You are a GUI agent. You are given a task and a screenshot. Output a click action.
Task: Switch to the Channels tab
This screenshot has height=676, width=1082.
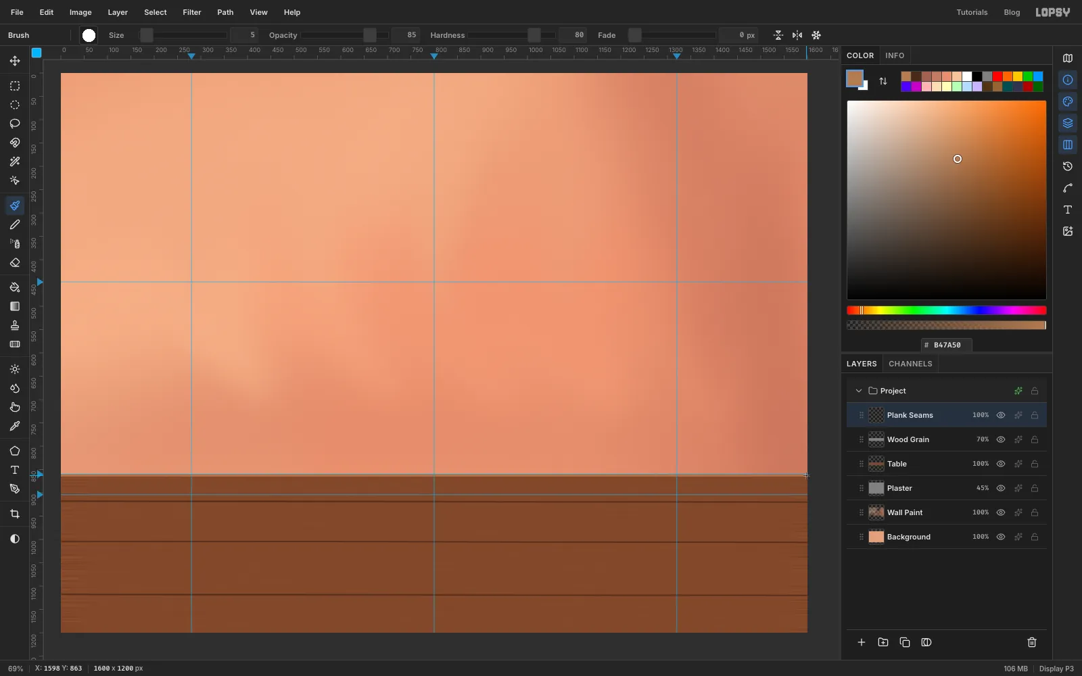click(x=910, y=364)
